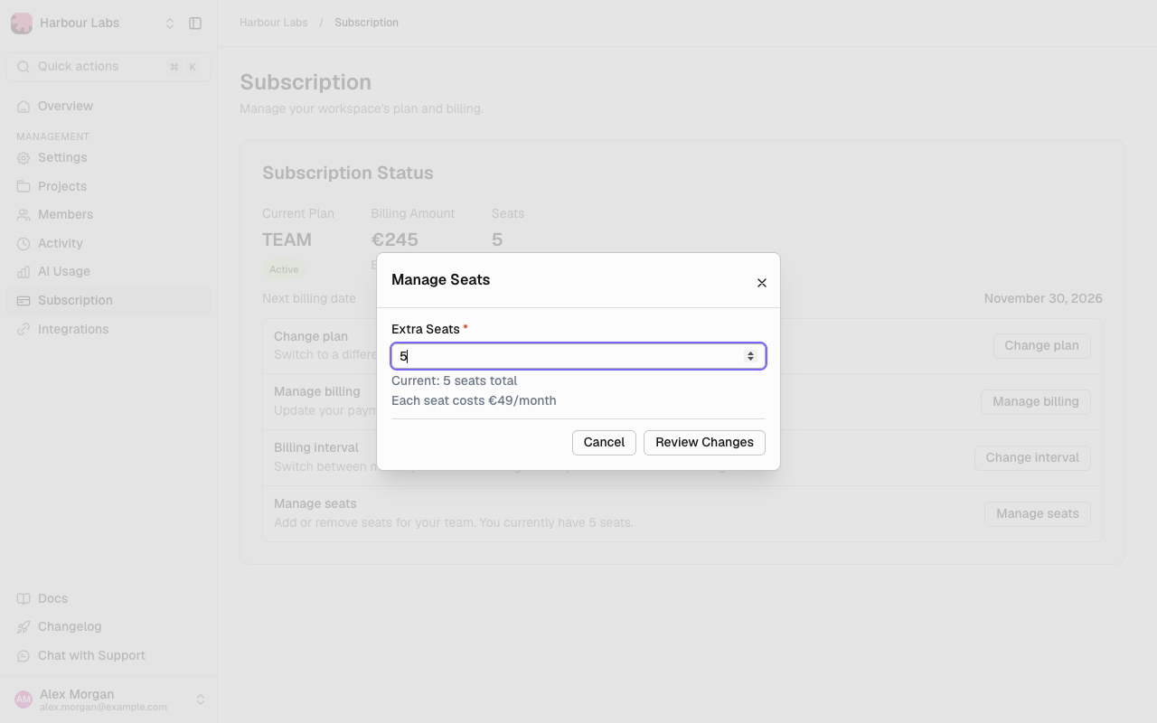Click the Integrations link icon
The image size is (1157, 723).
point(24,330)
